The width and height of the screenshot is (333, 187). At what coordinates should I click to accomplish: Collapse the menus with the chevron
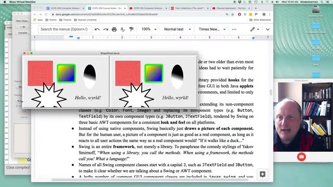[267, 29]
